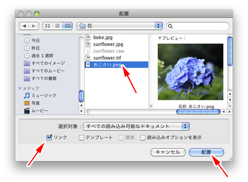Click the sunflower.jpg file icon

88,44
